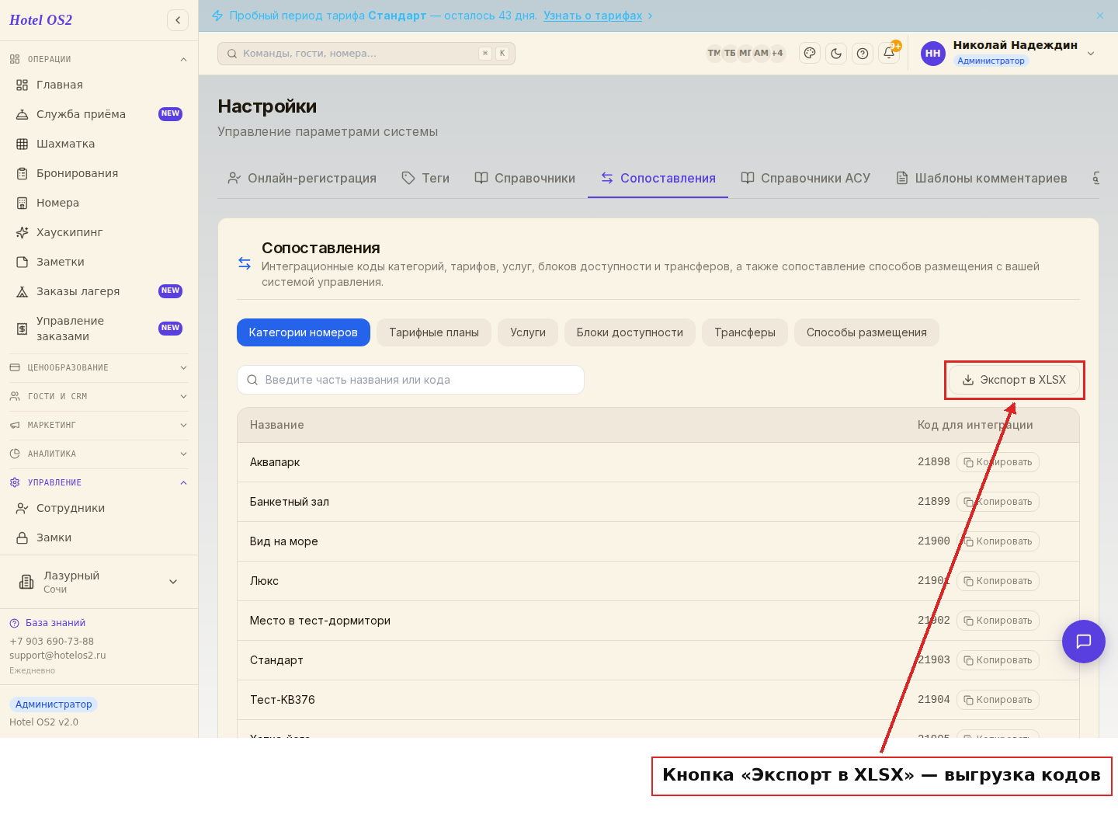Click the code value 21898
The width and height of the screenshot is (1118, 814).
tap(934, 462)
